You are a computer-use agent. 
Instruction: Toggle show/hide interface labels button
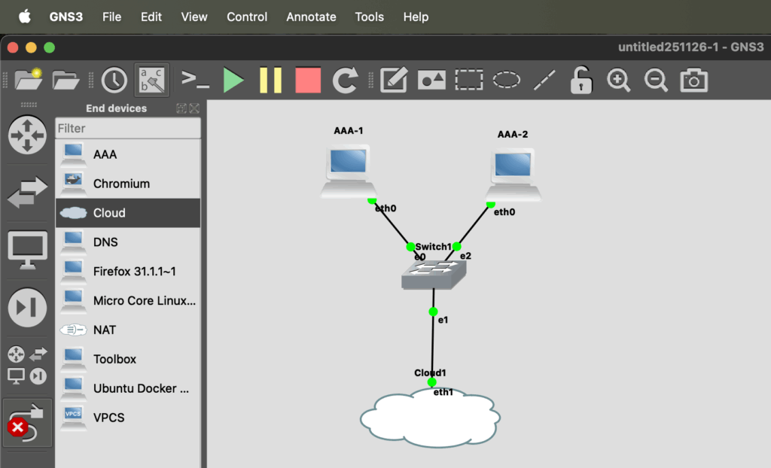(151, 80)
